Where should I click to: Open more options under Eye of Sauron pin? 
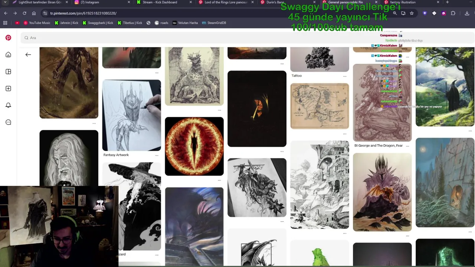(x=219, y=180)
